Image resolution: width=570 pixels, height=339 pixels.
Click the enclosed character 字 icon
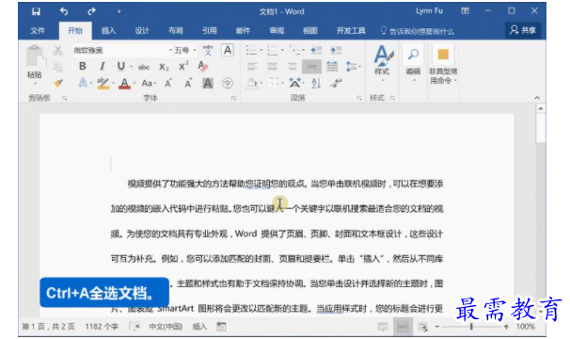coord(228,84)
